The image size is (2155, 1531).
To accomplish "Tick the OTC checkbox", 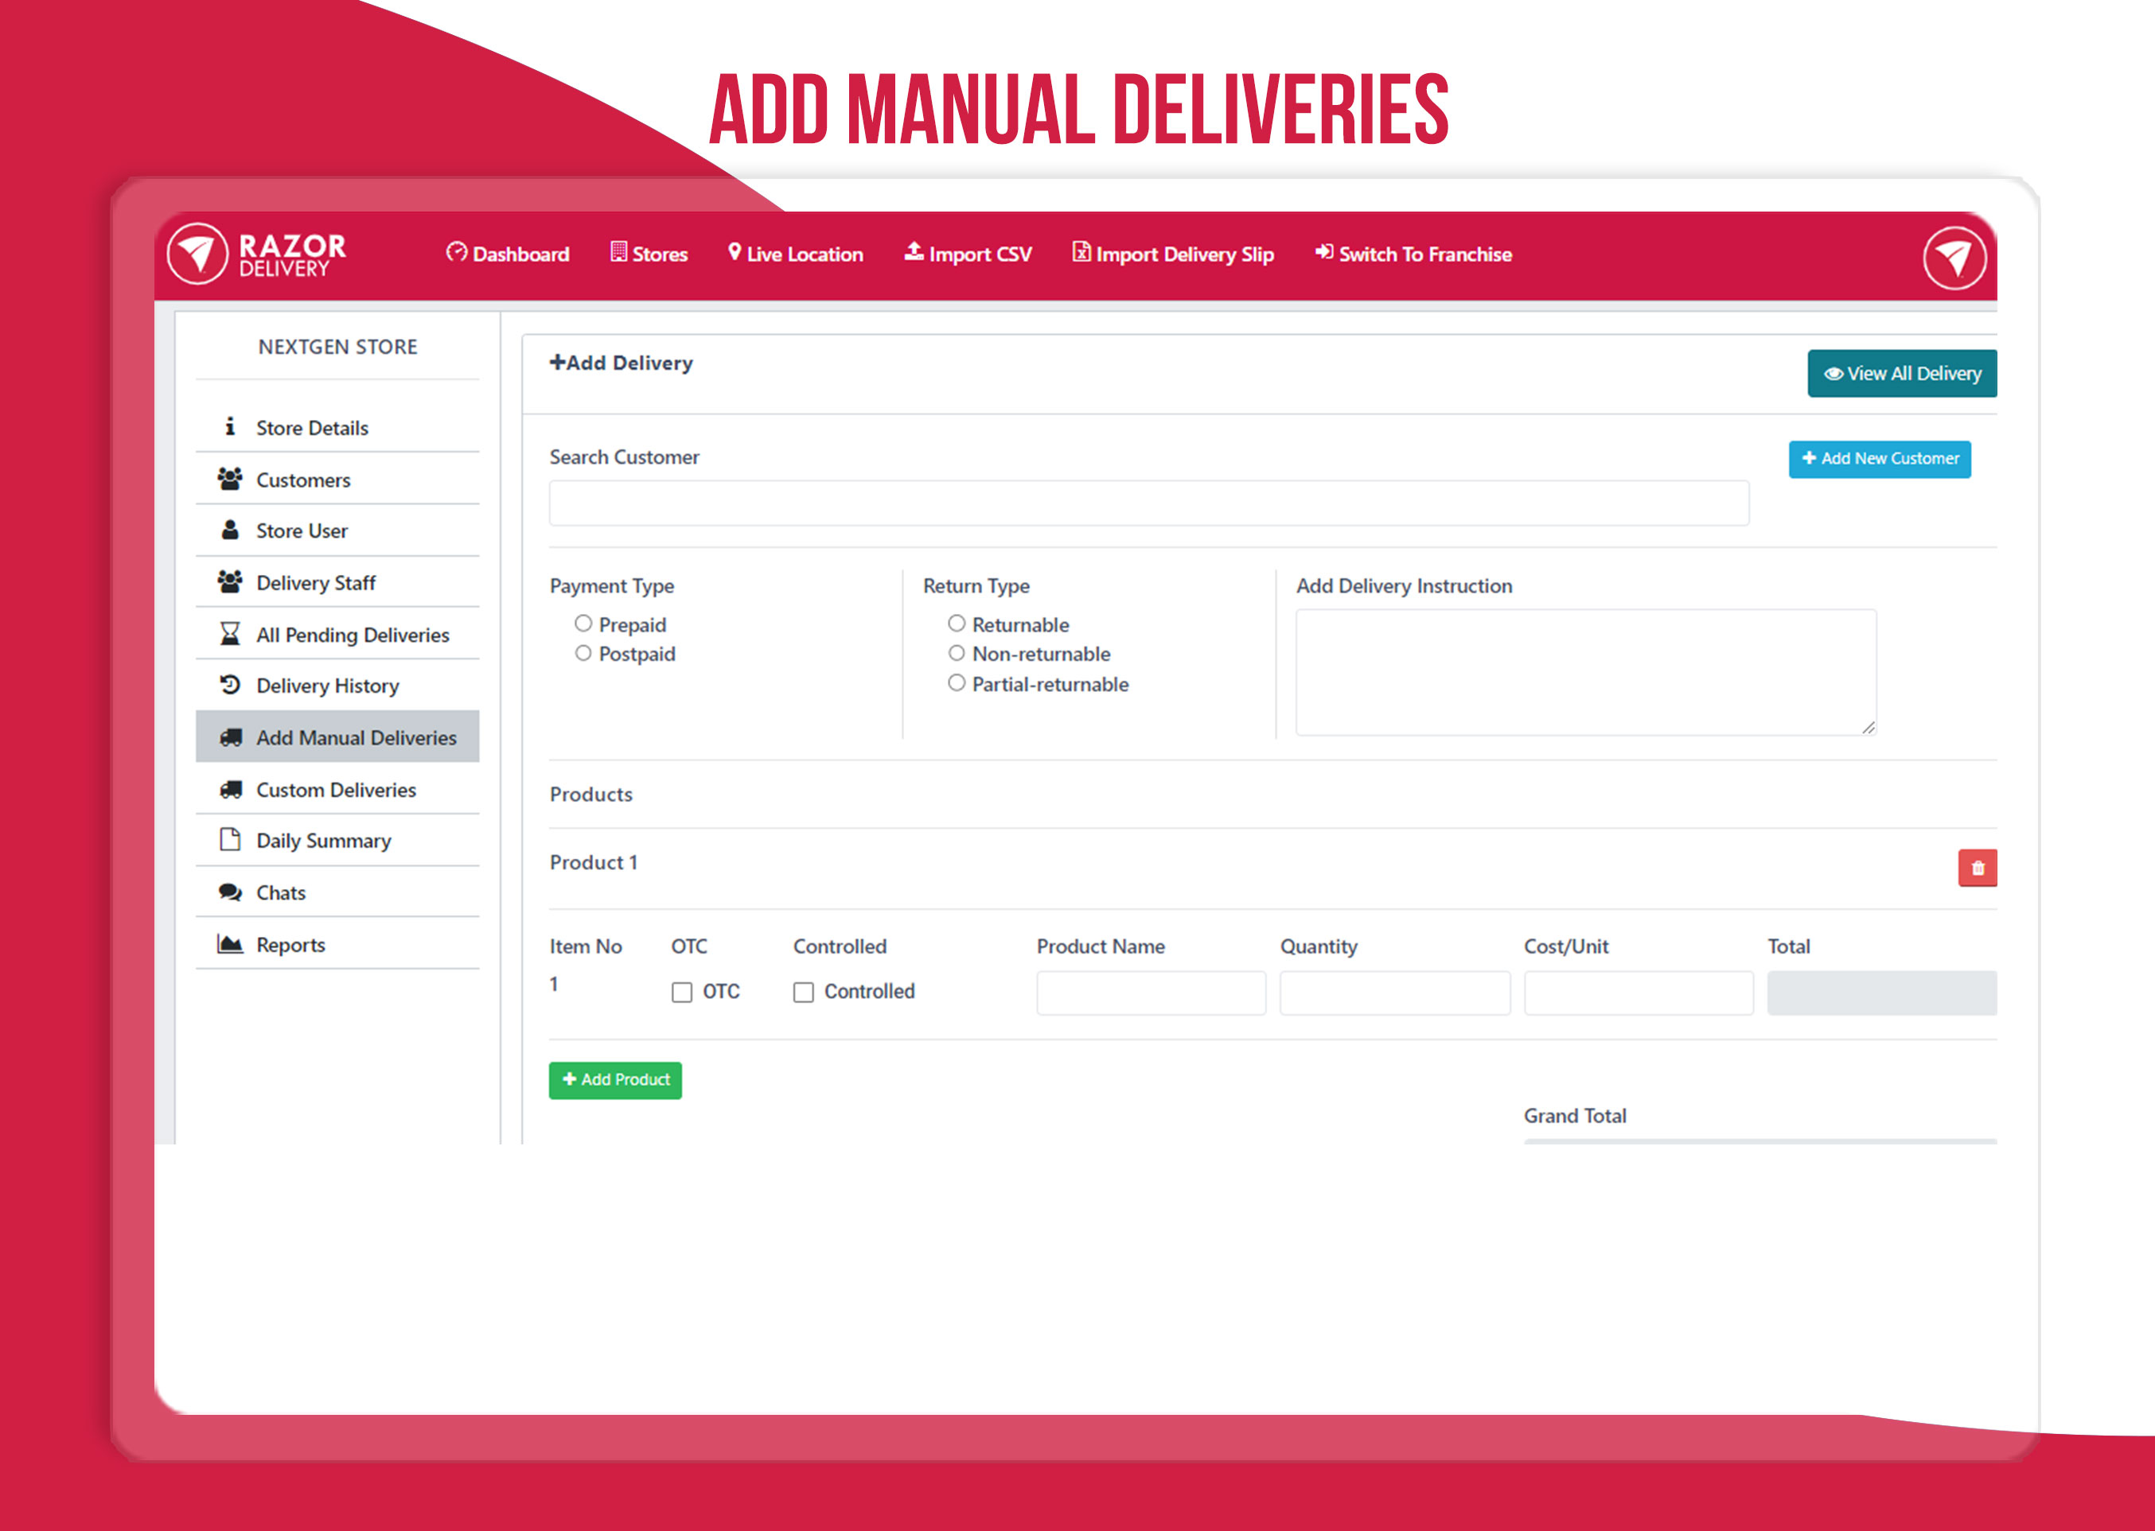I will (681, 993).
